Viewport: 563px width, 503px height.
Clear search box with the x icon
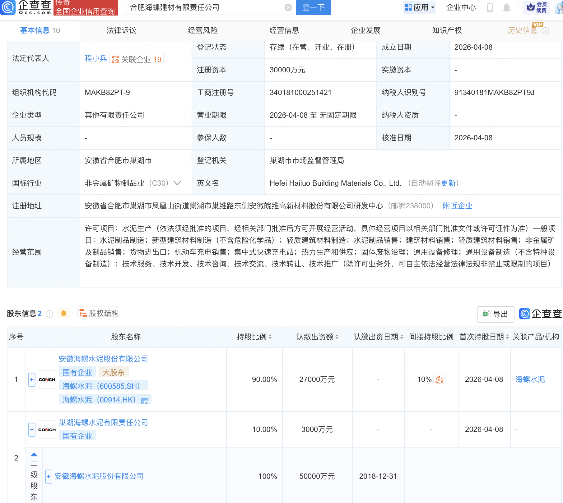[288, 8]
